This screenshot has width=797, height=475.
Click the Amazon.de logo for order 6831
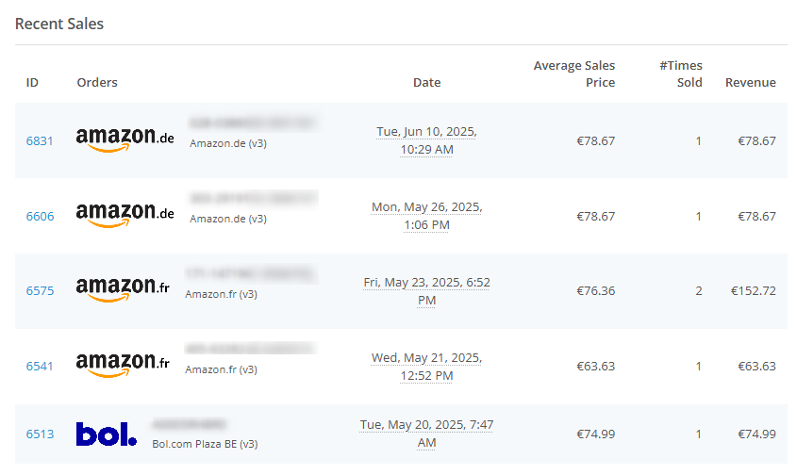(x=125, y=139)
